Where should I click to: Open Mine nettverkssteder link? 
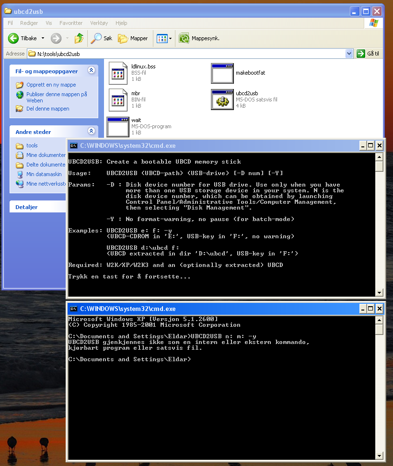click(46, 184)
